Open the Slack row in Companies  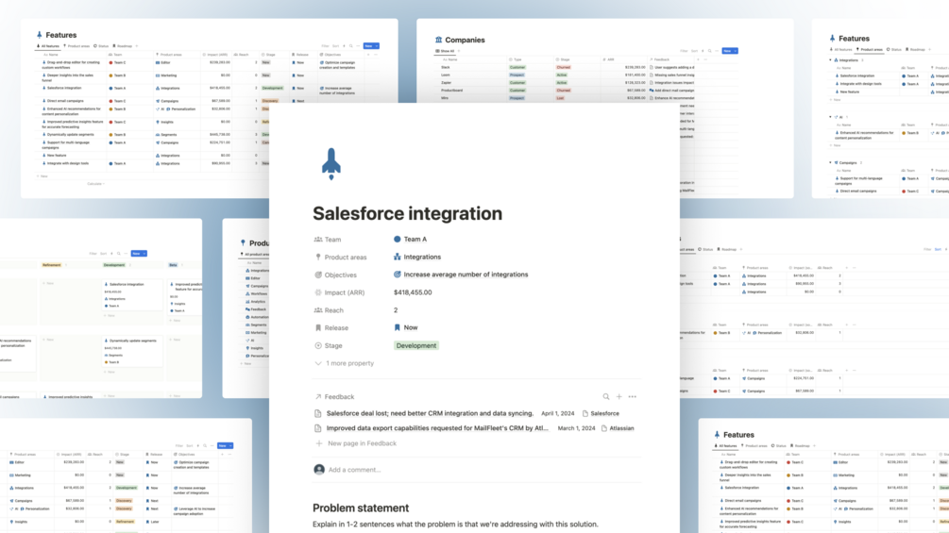click(x=446, y=67)
